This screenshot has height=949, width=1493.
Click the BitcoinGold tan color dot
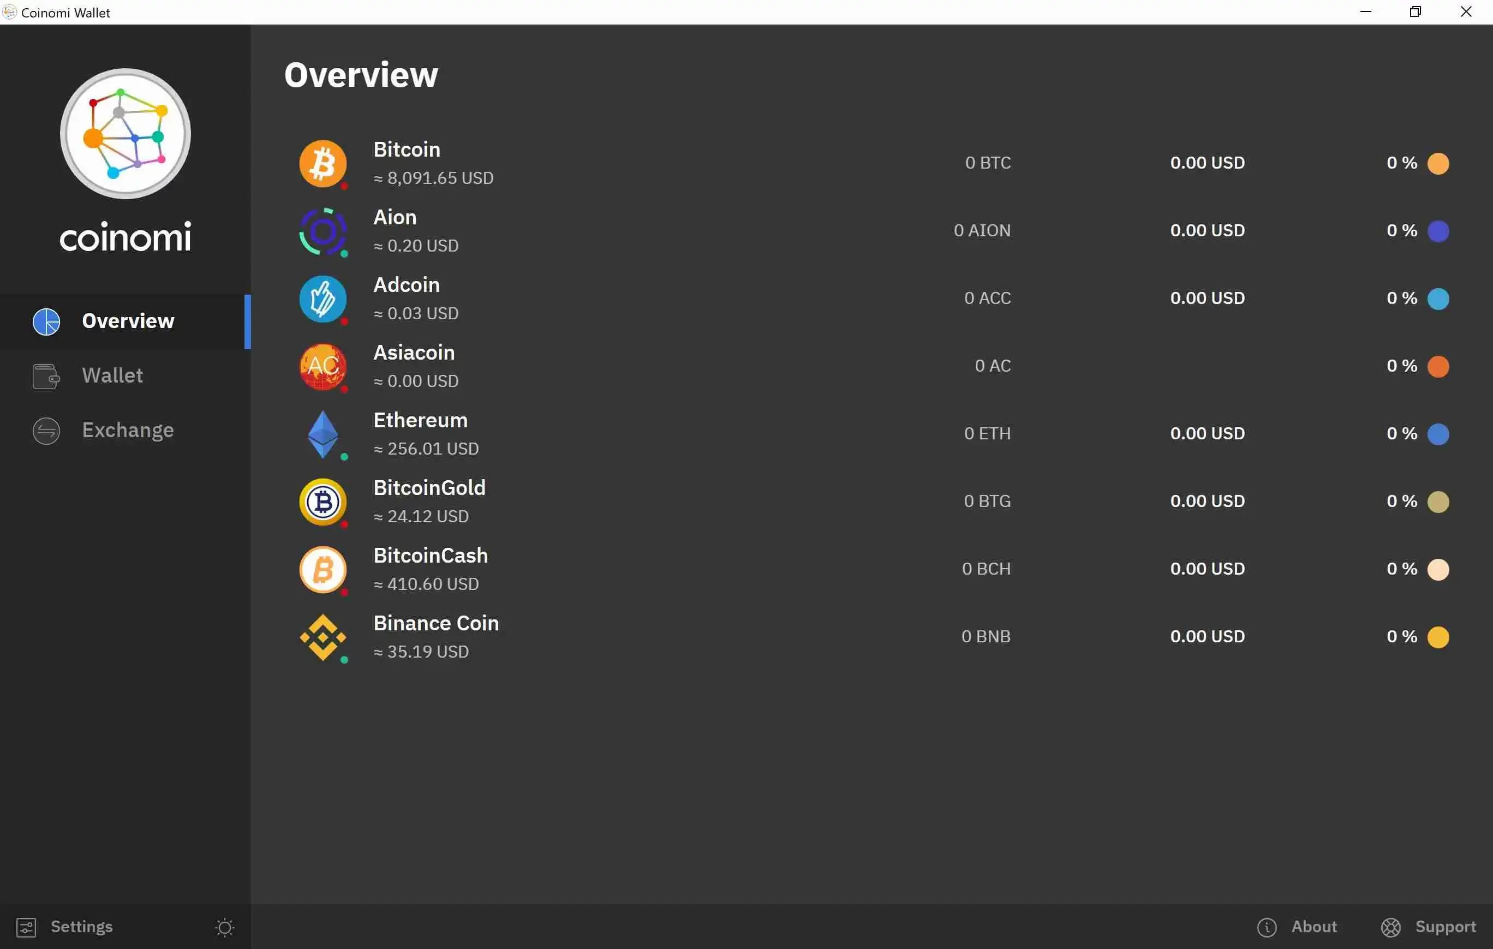(1438, 502)
